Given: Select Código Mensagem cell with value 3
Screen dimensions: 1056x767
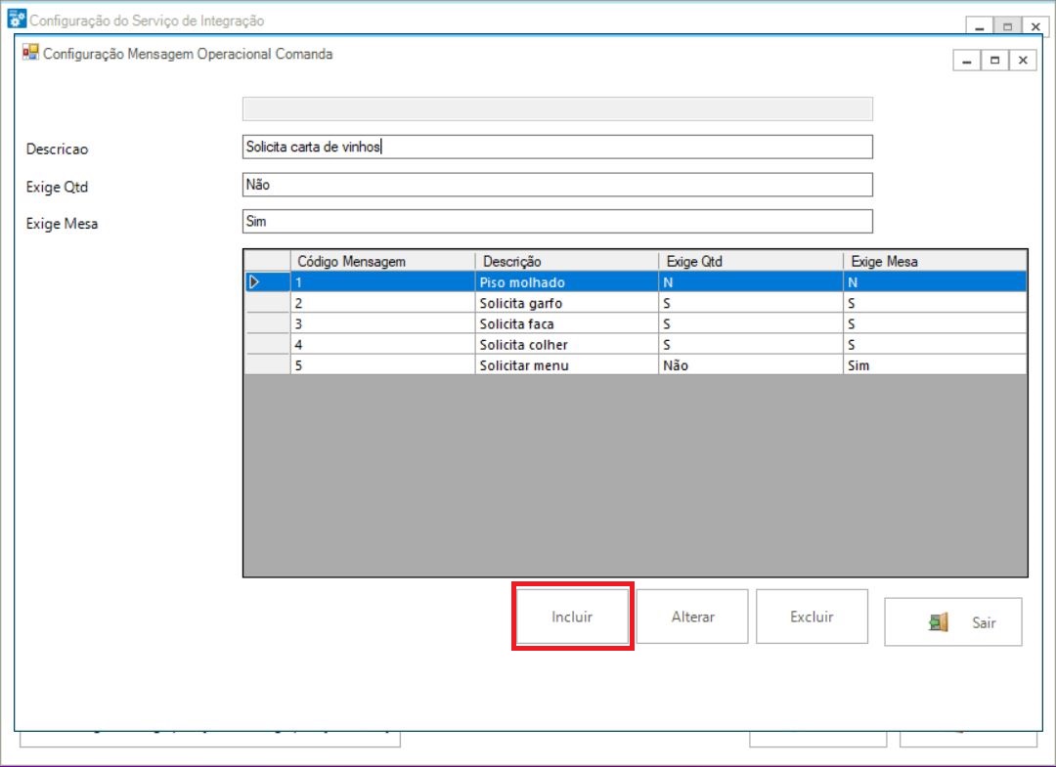Looking at the screenshot, I should coord(382,323).
